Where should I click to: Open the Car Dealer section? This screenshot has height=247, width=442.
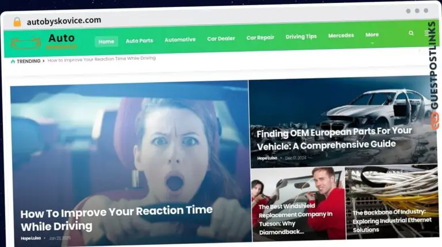coord(221,39)
